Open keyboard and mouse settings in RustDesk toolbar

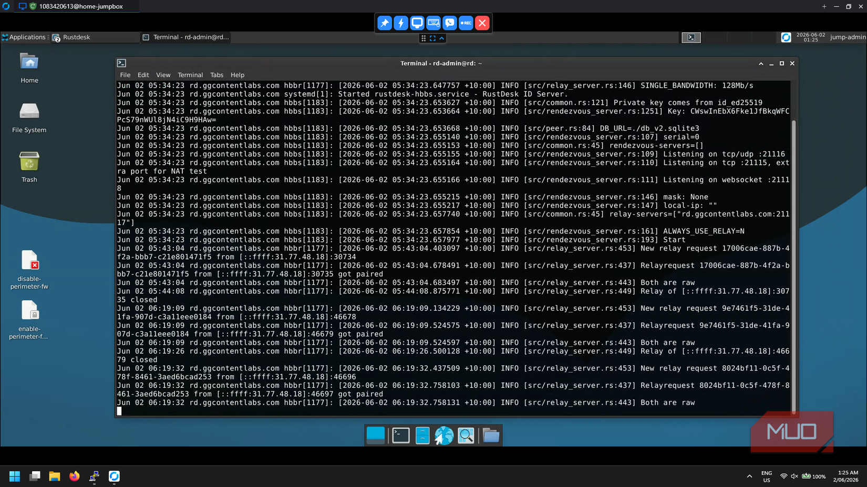434,23
